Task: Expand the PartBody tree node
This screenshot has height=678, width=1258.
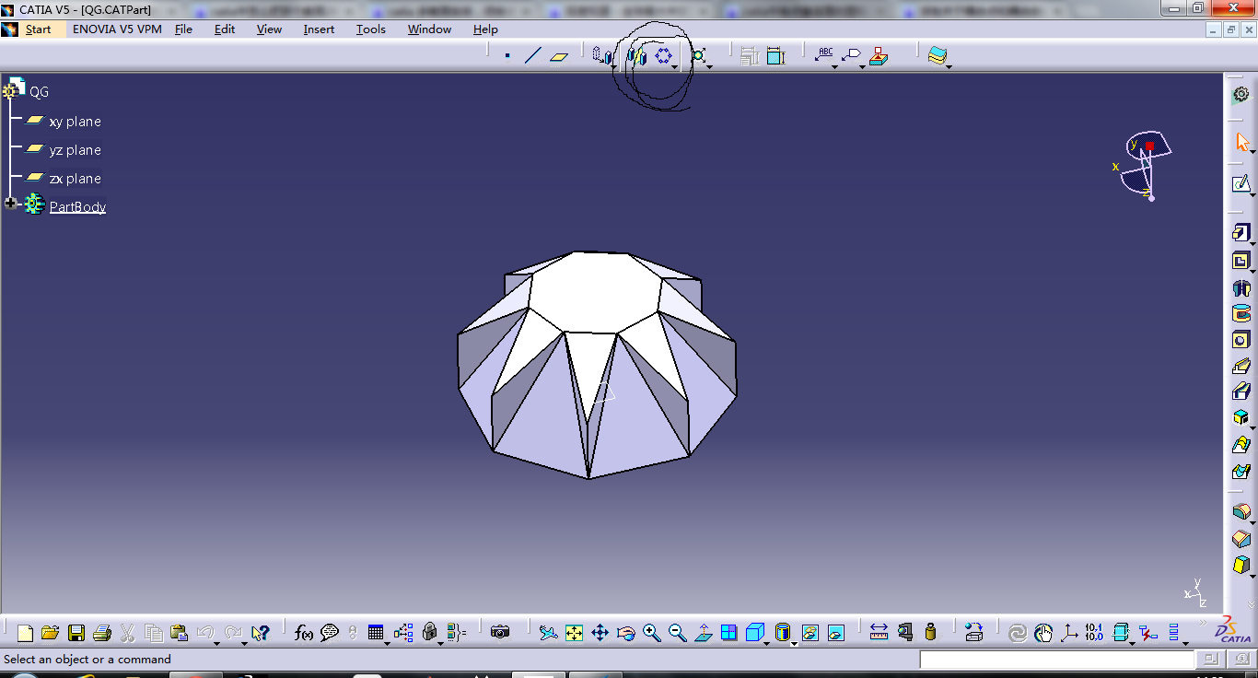Action: [11, 204]
